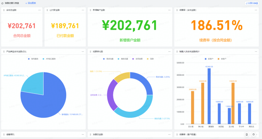Grab the drag handle of 发票总金额 card
Viewport: 262px width, 139px height.
click(x=90, y=135)
